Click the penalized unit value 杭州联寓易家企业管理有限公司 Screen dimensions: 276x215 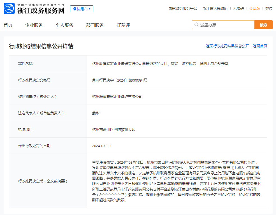[x=117, y=96]
